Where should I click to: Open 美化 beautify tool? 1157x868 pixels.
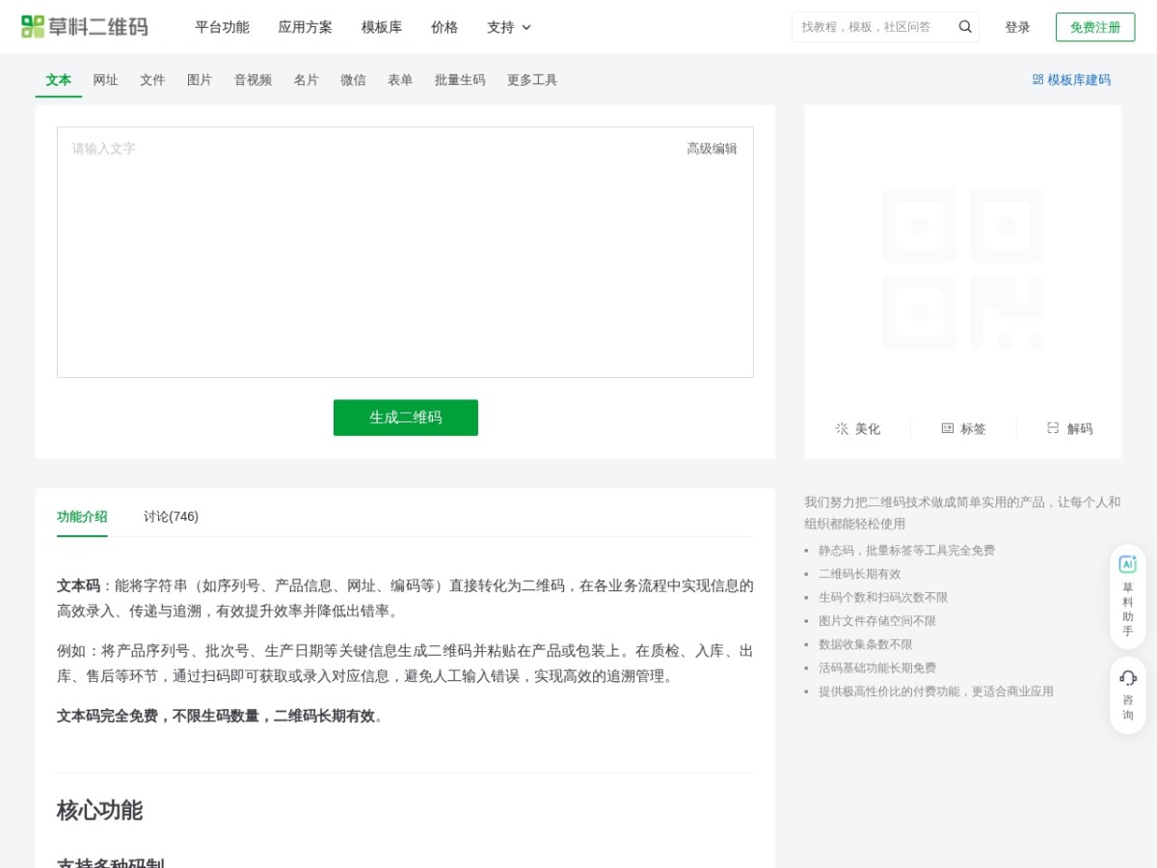(857, 428)
